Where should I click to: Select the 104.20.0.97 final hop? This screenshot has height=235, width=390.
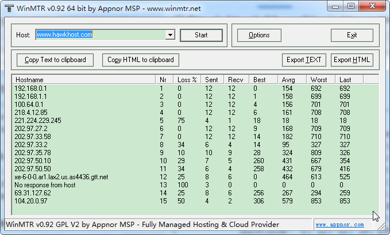(195, 201)
